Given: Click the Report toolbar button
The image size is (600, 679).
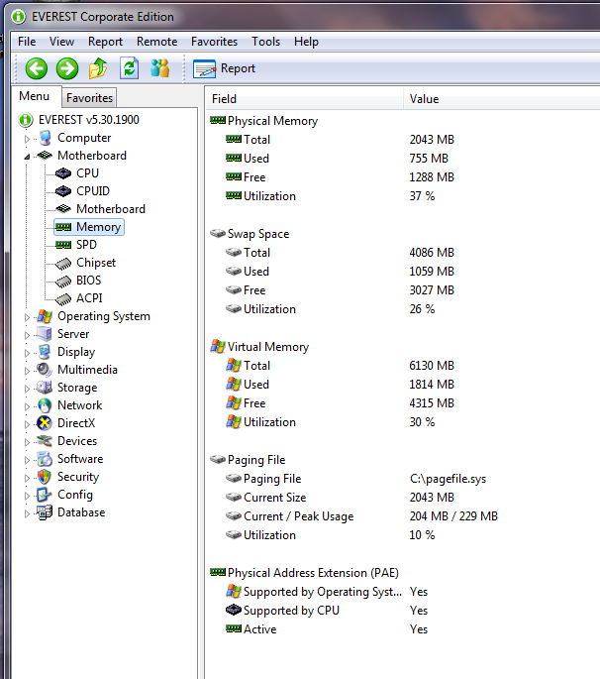Looking at the screenshot, I should coord(224,68).
